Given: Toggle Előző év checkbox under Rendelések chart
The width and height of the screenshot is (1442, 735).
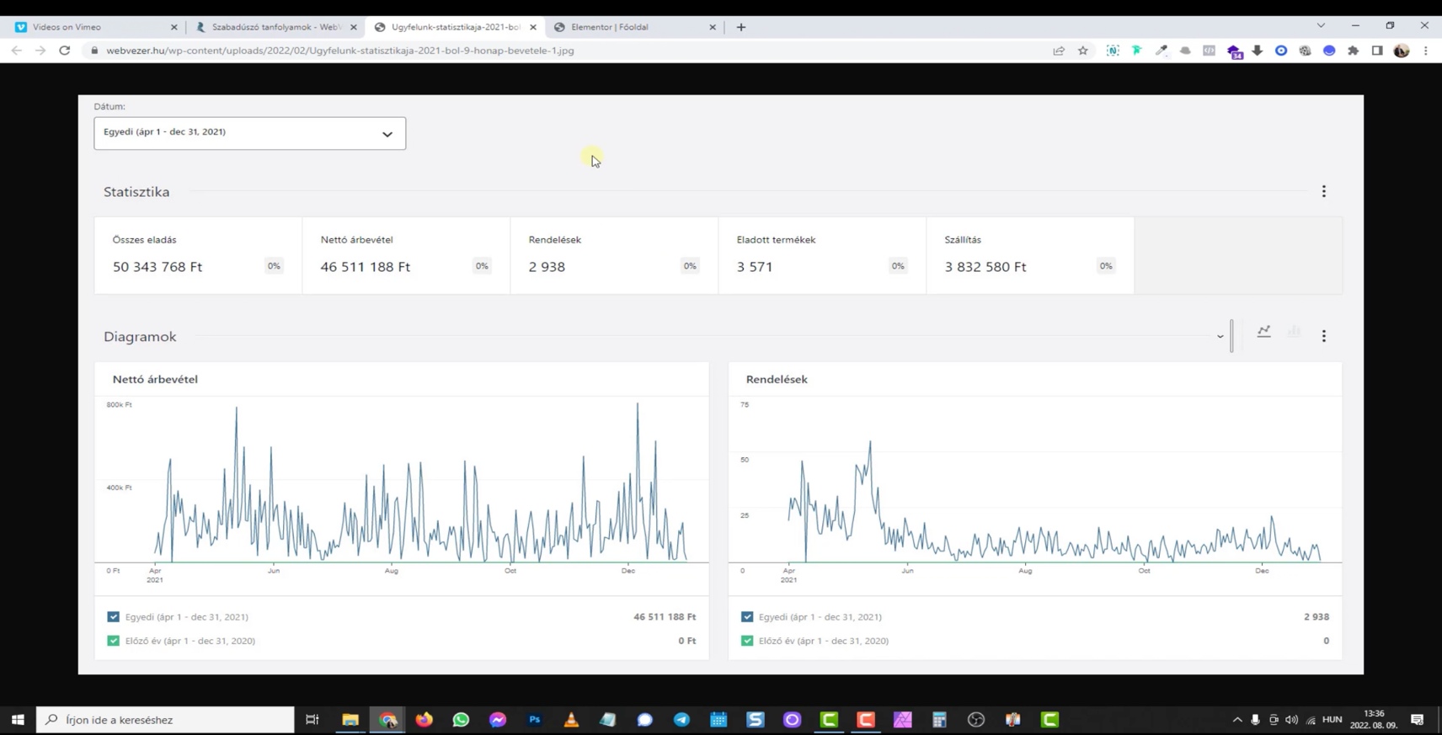Looking at the screenshot, I should pyautogui.click(x=747, y=641).
